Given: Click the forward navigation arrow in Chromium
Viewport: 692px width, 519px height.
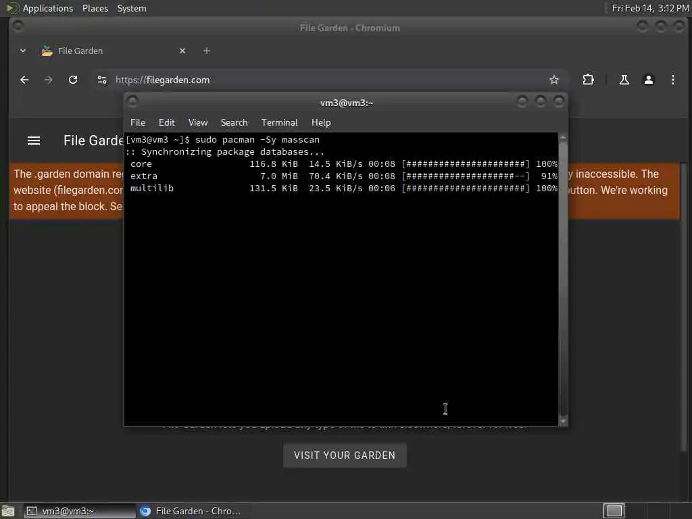Looking at the screenshot, I should pyautogui.click(x=49, y=80).
